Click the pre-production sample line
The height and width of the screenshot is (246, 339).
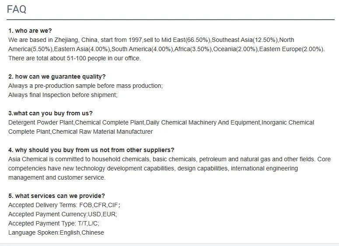(x=85, y=86)
